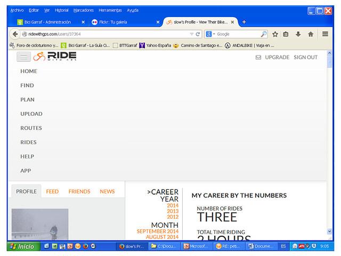Image resolution: width=341 pixels, height=256 pixels.
Task: Show stats for year 2014
Action: click(173, 205)
